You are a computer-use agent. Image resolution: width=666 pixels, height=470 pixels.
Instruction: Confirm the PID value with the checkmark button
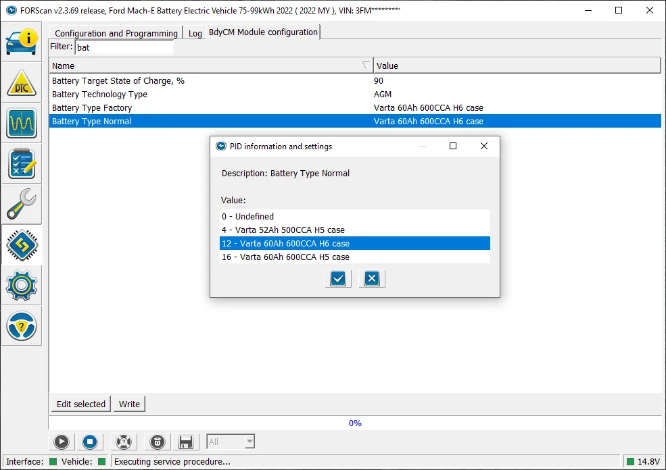tap(338, 279)
